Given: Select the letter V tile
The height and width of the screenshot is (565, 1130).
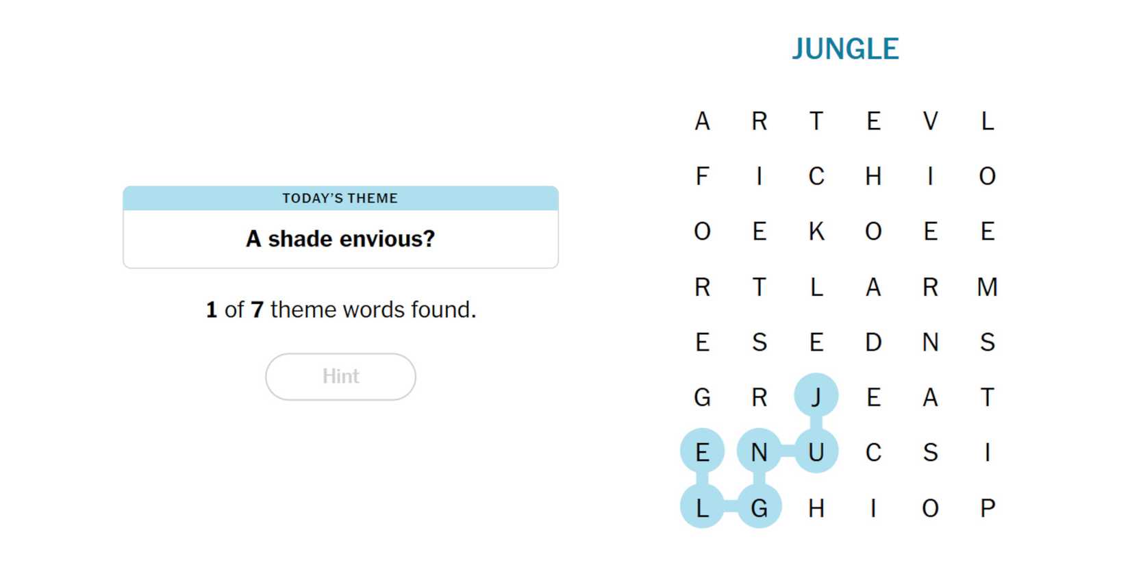Looking at the screenshot, I should 930,121.
